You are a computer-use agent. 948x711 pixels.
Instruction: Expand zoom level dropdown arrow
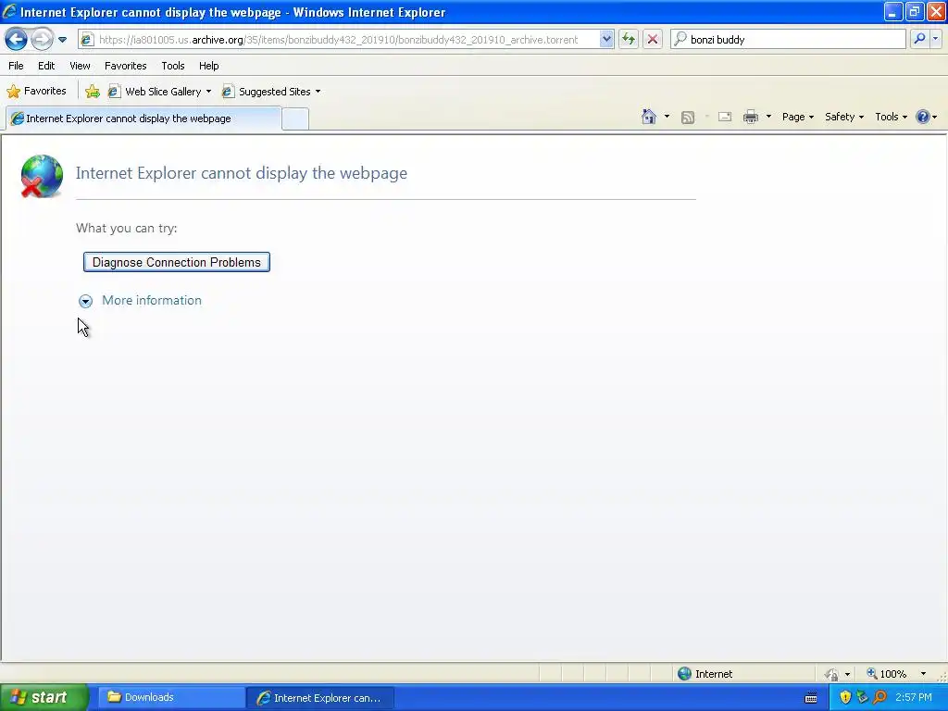[923, 674]
